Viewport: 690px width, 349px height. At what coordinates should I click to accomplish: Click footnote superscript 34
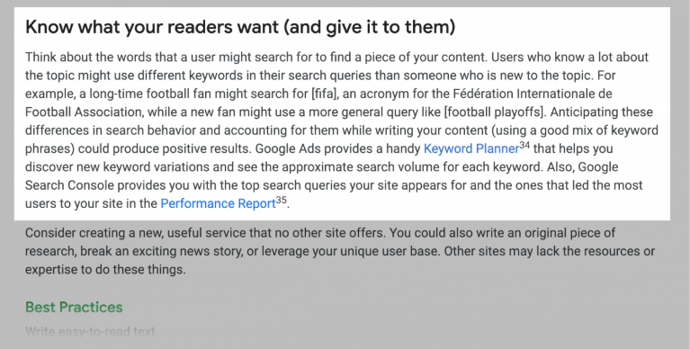524,145
